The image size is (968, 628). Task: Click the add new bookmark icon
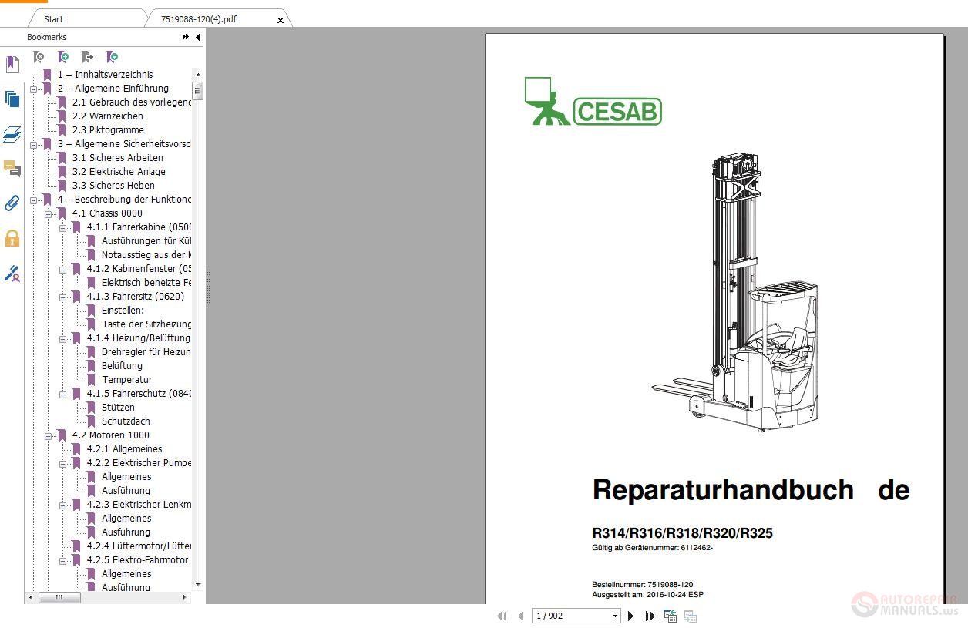coord(63,57)
